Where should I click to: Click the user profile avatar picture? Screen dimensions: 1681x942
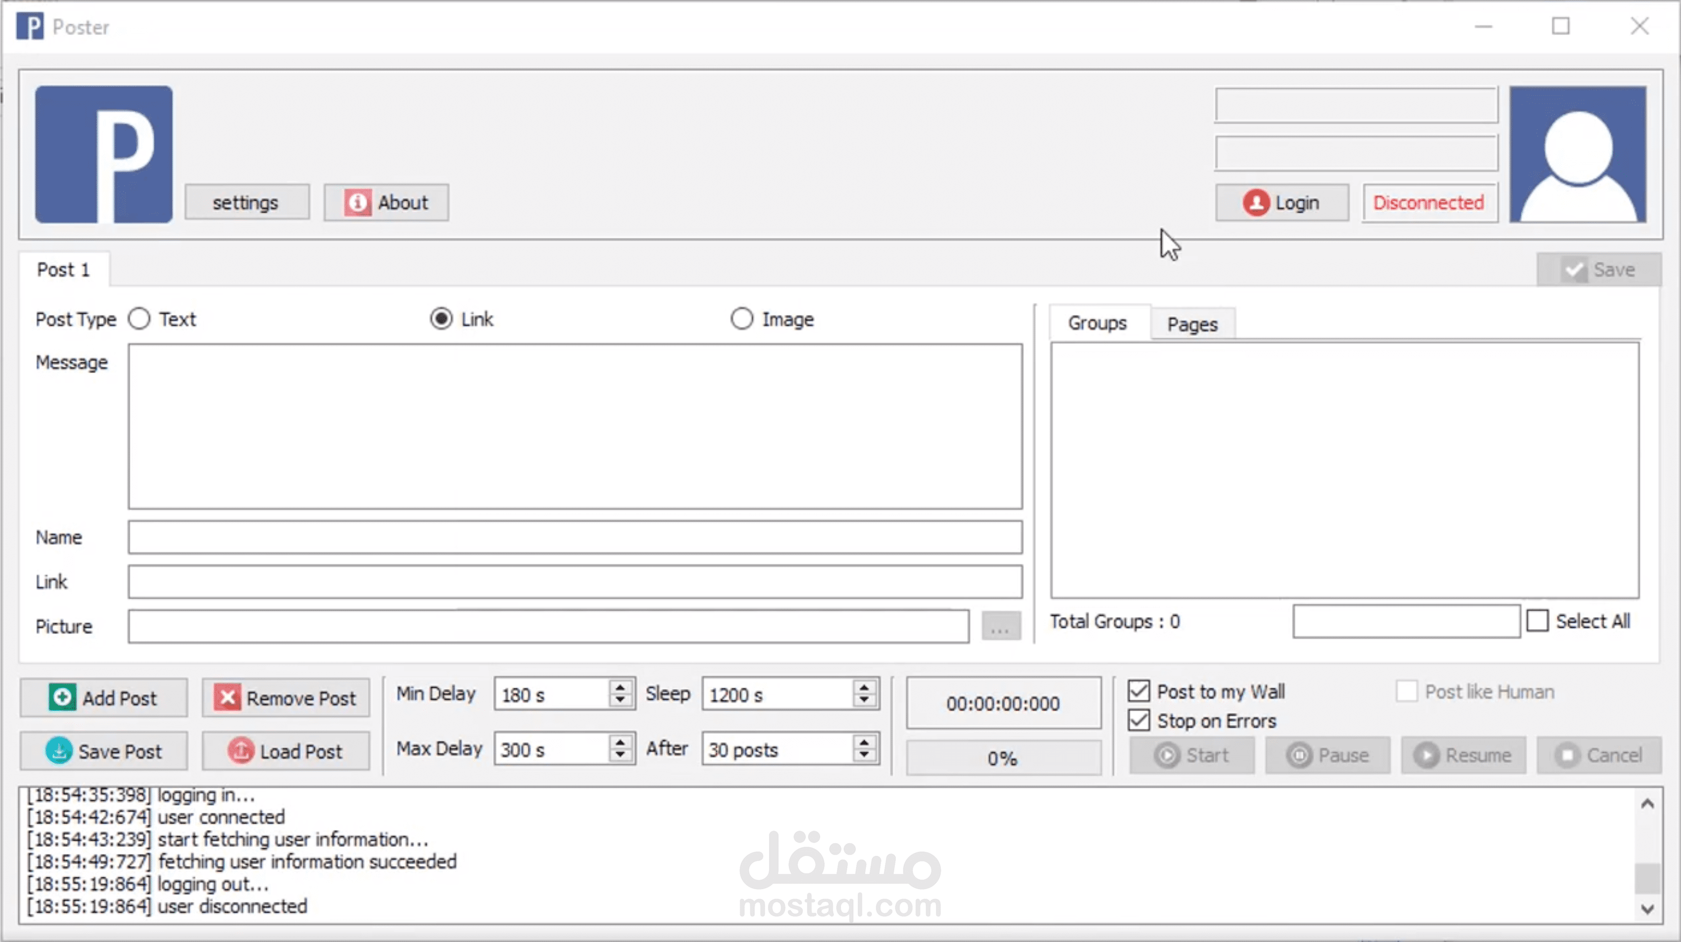tap(1577, 155)
